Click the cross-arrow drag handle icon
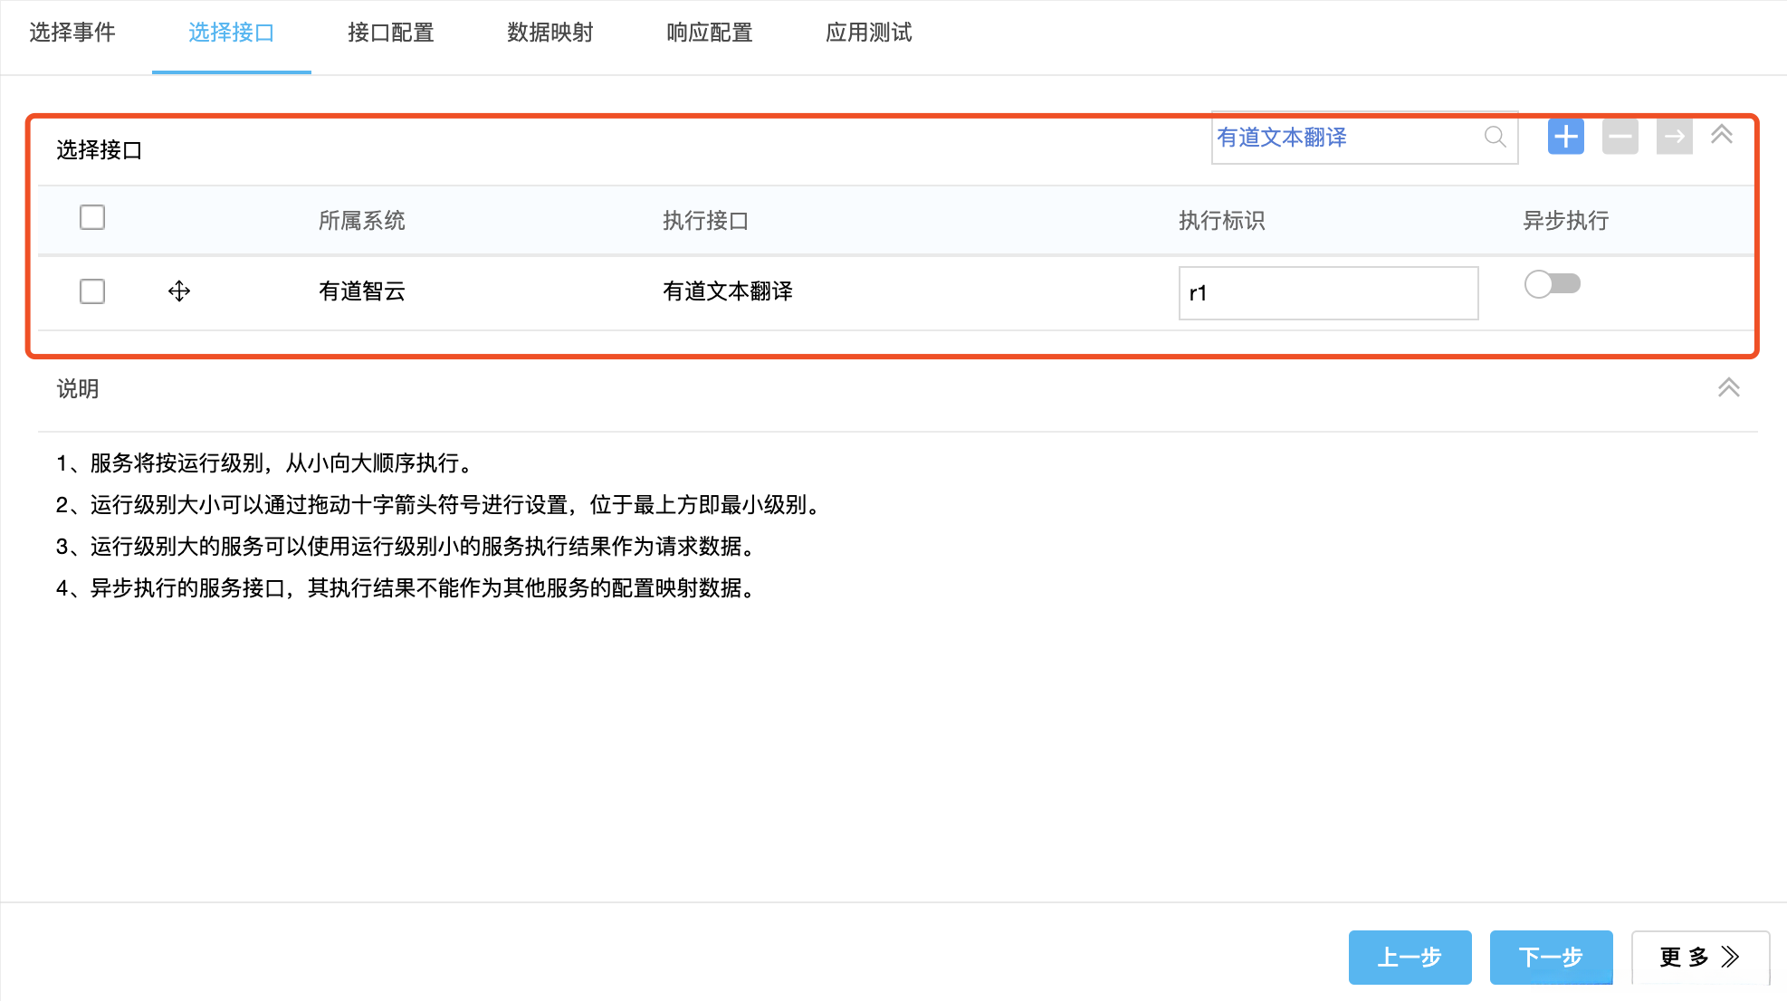The height and width of the screenshot is (1001, 1787). click(x=179, y=291)
